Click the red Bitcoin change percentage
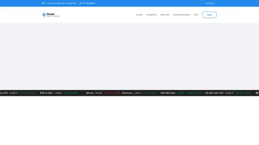Screen dimensions: 259x145 (x=112, y=93)
